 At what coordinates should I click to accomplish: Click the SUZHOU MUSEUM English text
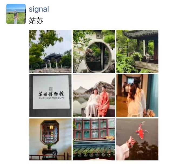[x=51, y=98]
